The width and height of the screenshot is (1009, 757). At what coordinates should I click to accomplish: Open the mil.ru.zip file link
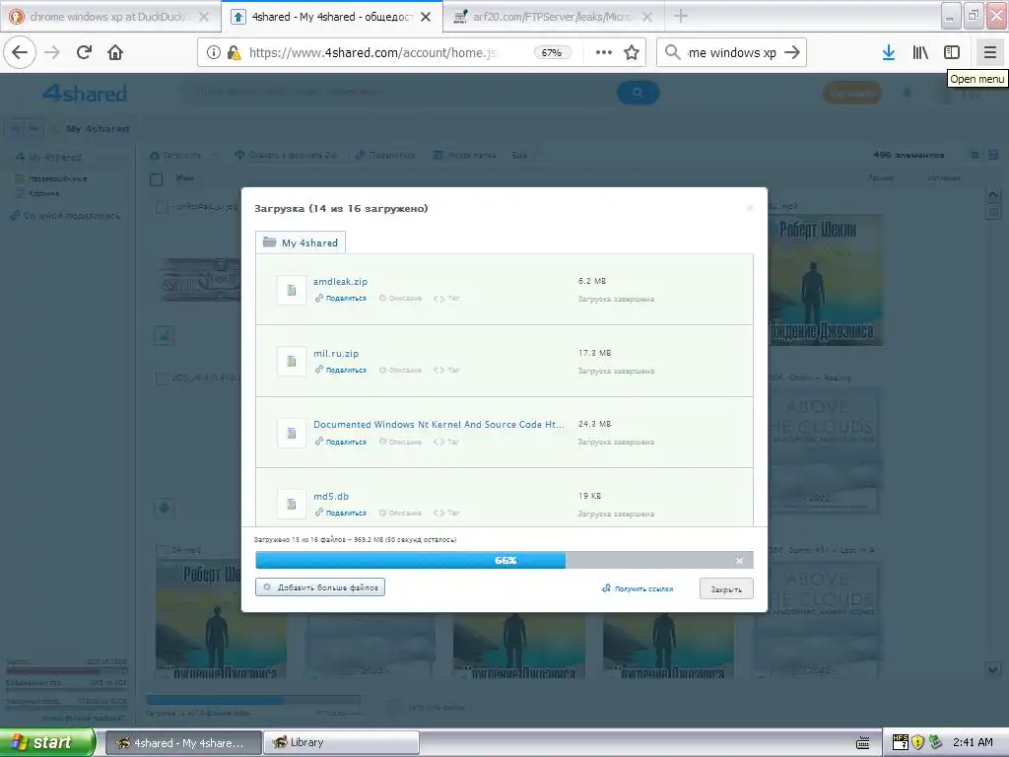point(336,354)
